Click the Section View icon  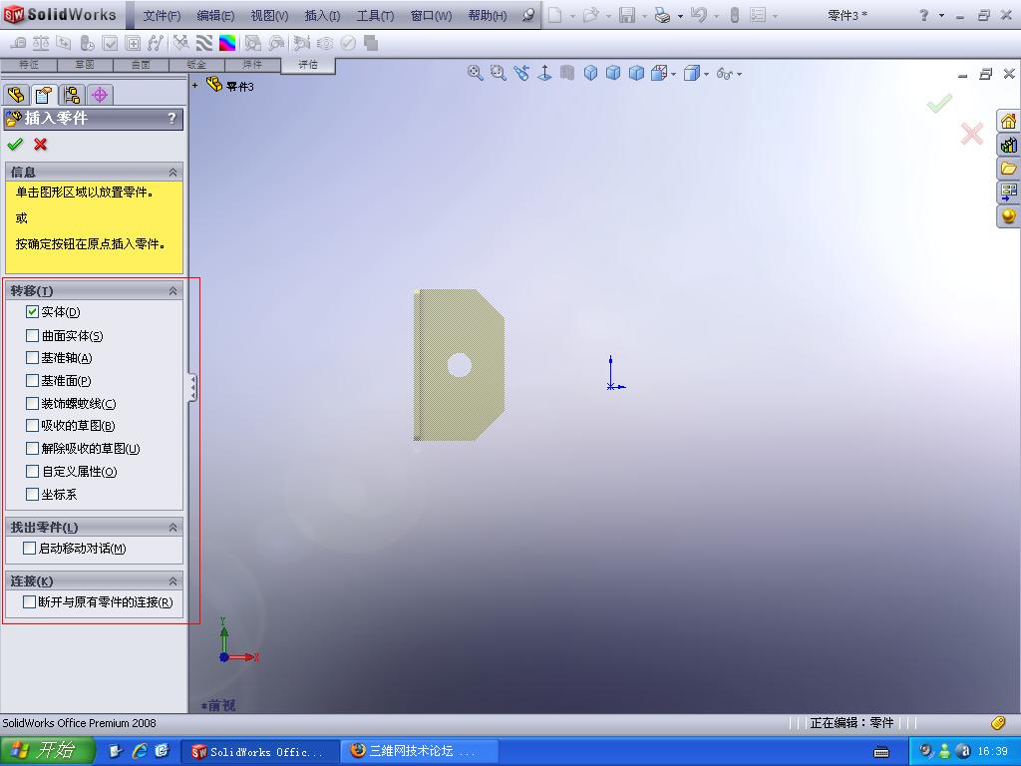567,73
